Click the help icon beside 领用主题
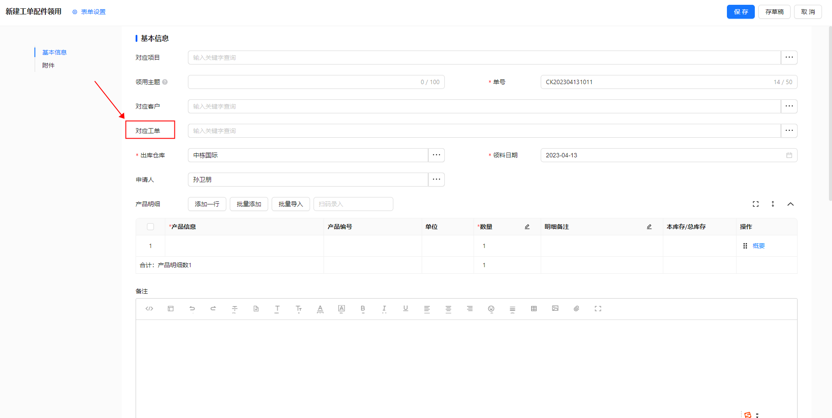Screen dimensions: 832x418 (165, 82)
